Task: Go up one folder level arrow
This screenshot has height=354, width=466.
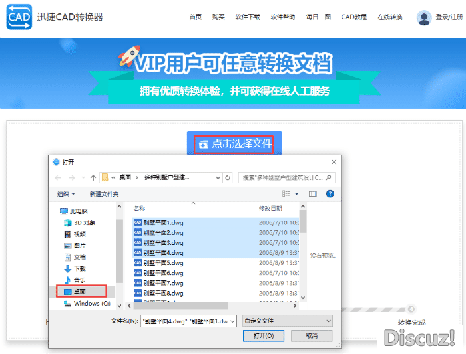Action: (x=93, y=177)
